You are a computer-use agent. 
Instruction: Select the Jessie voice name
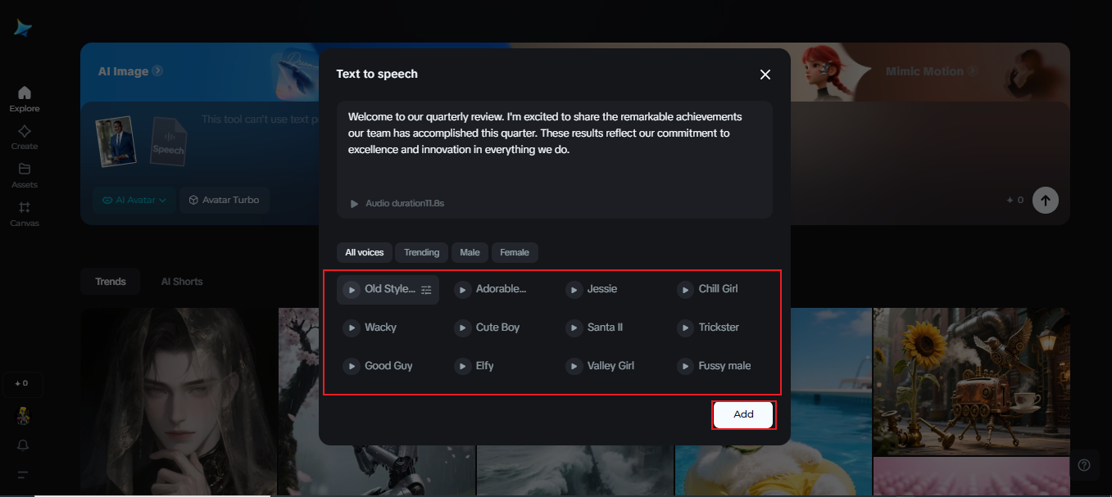(x=602, y=289)
